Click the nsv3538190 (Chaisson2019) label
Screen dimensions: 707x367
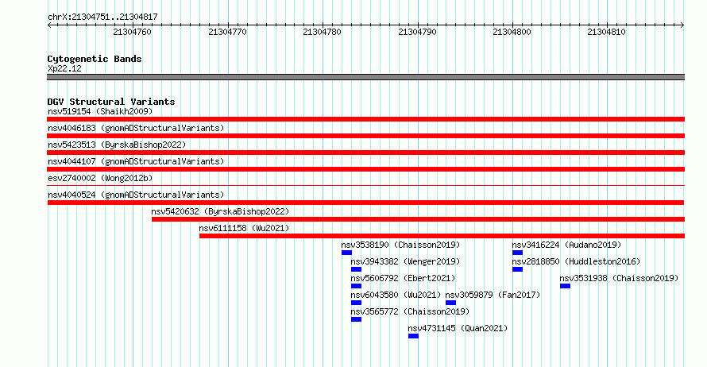coord(400,245)
